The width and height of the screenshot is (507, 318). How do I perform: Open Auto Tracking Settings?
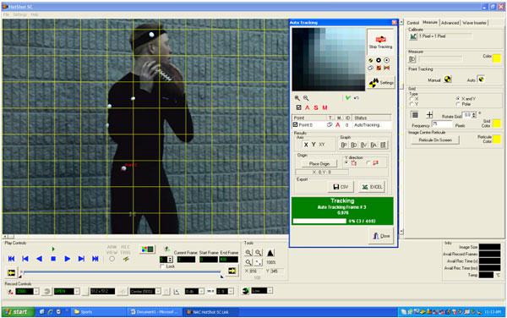382,83
